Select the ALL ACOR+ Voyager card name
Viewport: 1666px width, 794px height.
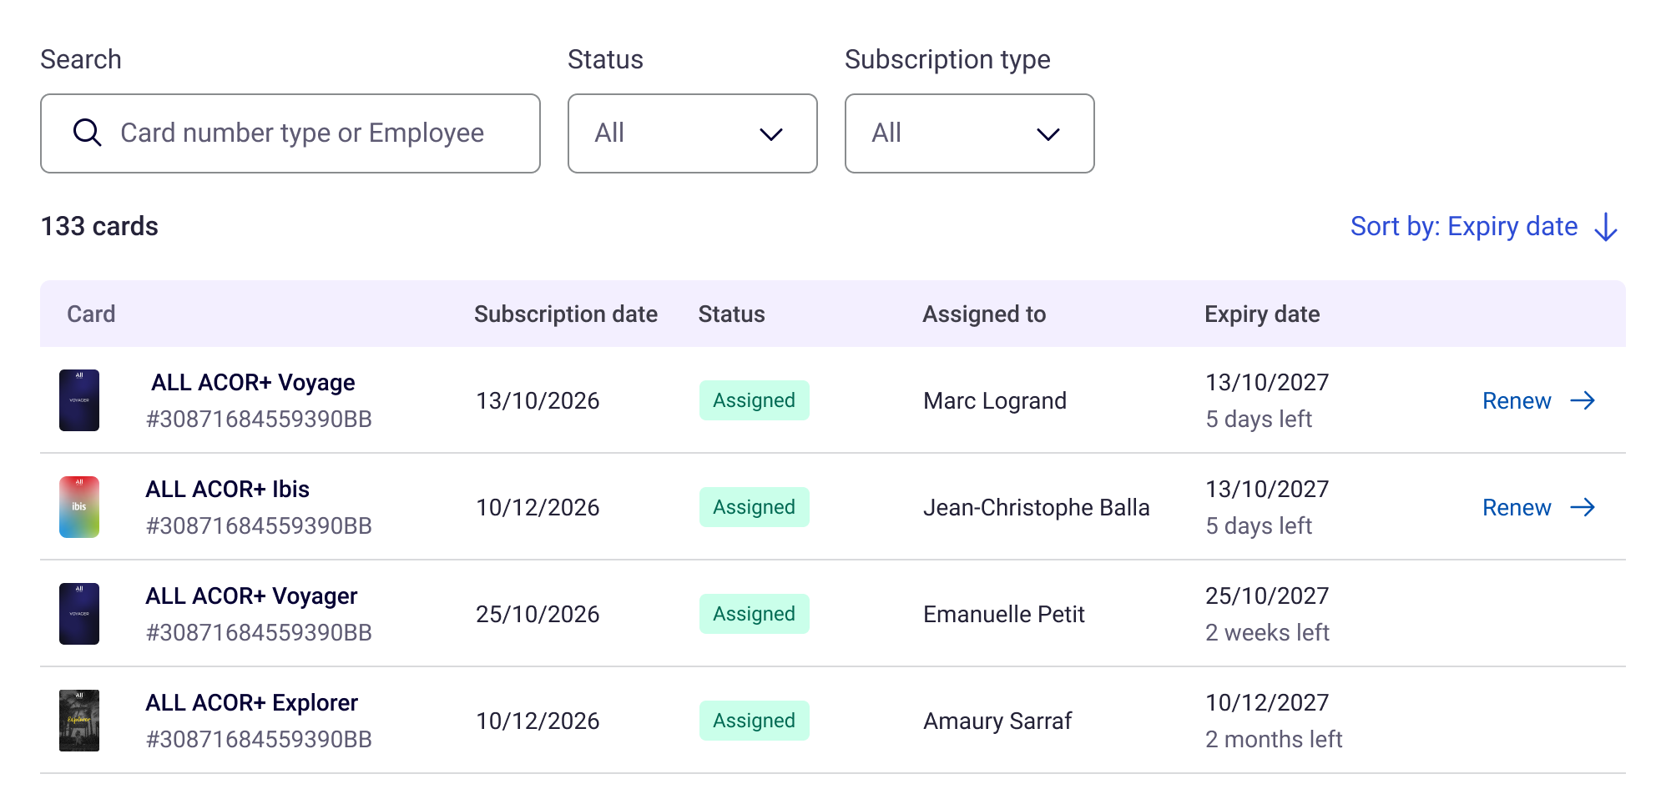[x=251, y=596]
